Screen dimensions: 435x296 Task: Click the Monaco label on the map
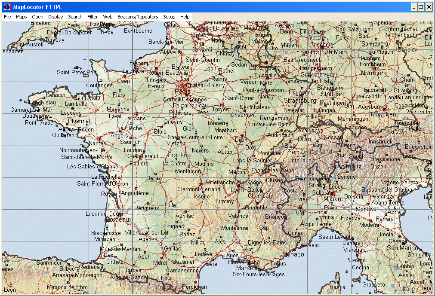point(293,254)
